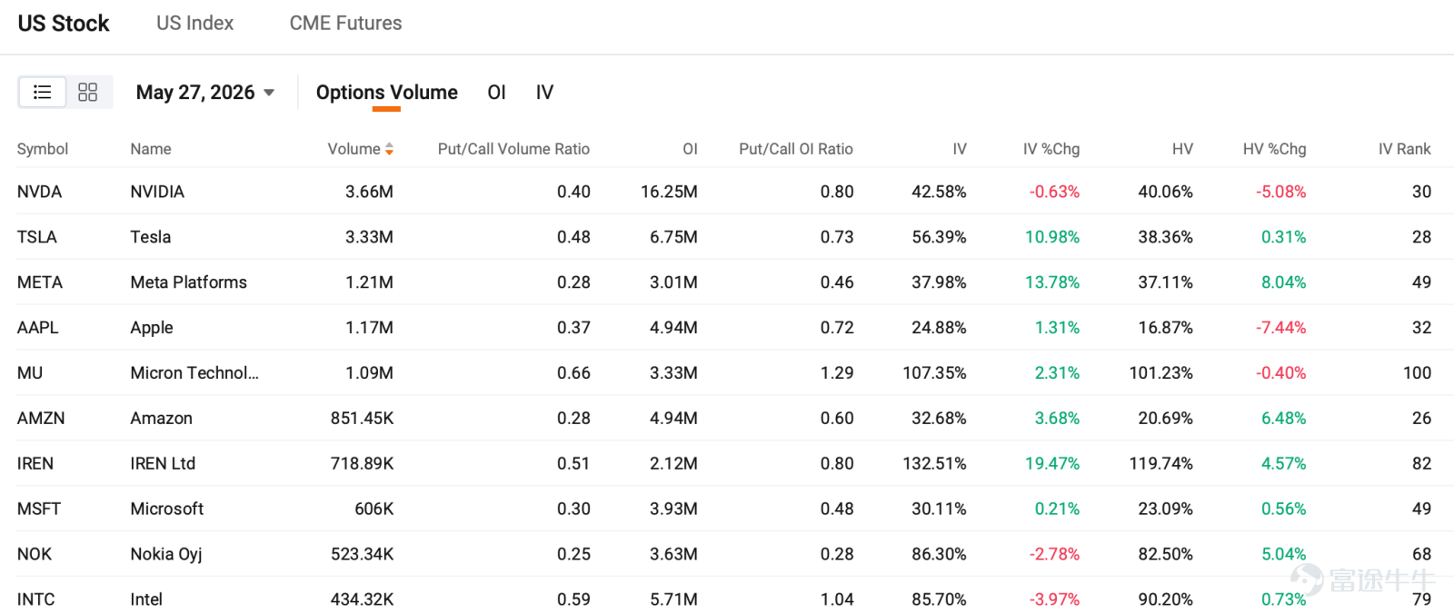The image size is (1454, 613).
Task: Click the IREN Ltd name
Action: [x=163, y=464]
